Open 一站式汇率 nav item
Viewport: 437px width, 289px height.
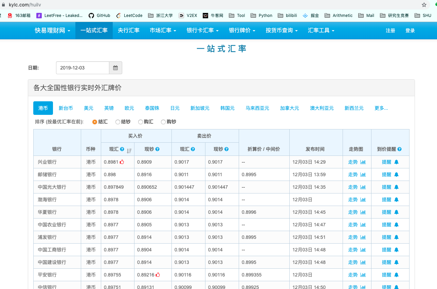[94, 30]
